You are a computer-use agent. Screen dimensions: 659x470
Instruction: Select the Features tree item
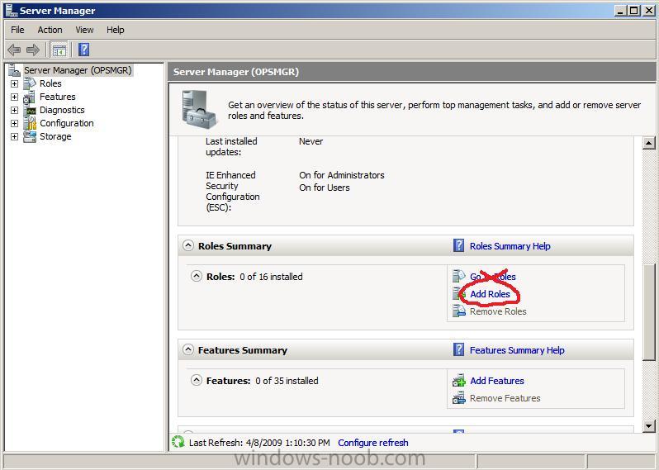tap(58, 97)
